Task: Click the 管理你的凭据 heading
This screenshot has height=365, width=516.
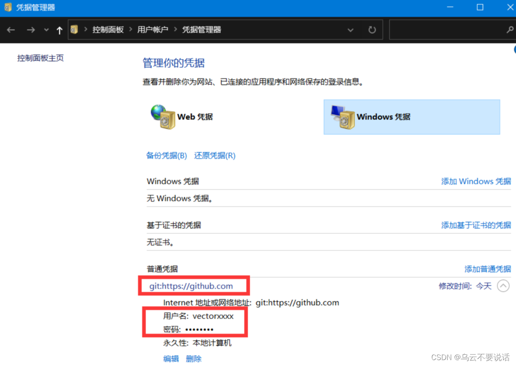Action: [x=174, y=63]
